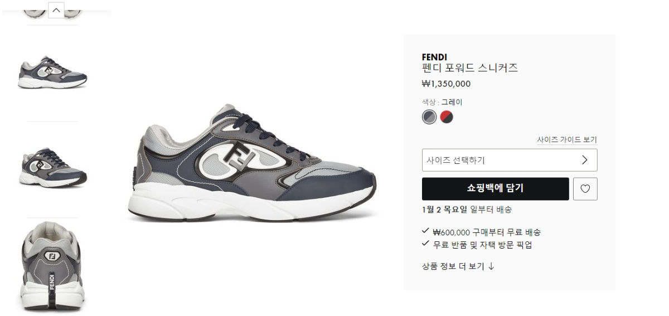Add sneakers to wishlist with heart icon
The height and width of the screenshot is (316, 669).
(x=585, y=189)
